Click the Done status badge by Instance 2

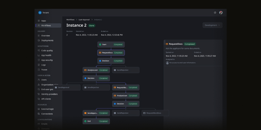[92, 26]
